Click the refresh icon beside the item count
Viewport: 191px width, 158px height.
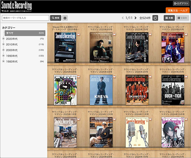coord(155,18)
